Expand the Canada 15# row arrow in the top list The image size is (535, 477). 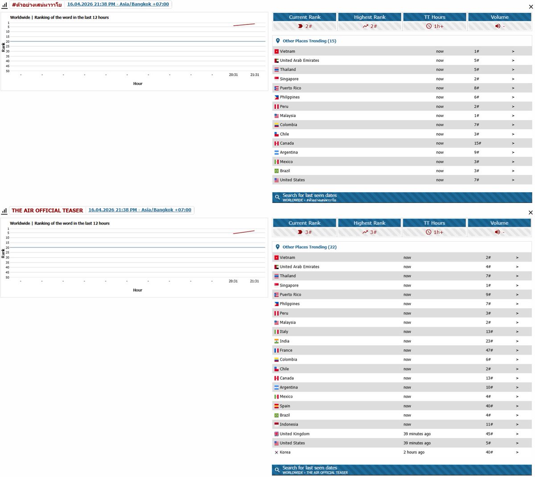click(513, 143)
